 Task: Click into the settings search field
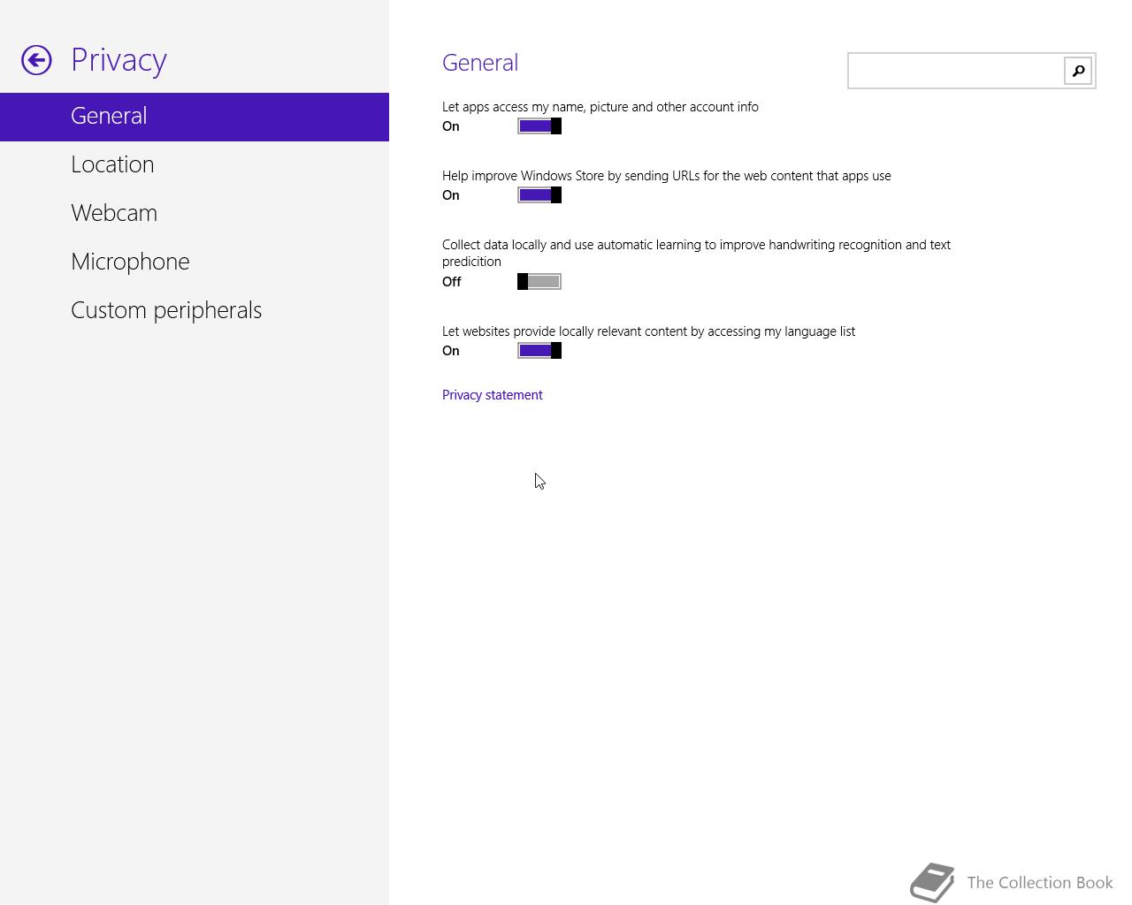click(x=956, y=71)
